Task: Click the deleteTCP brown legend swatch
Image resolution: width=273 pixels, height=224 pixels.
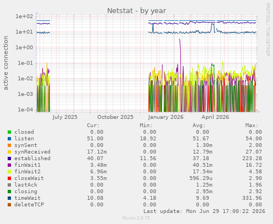Action: coord(9,205)
